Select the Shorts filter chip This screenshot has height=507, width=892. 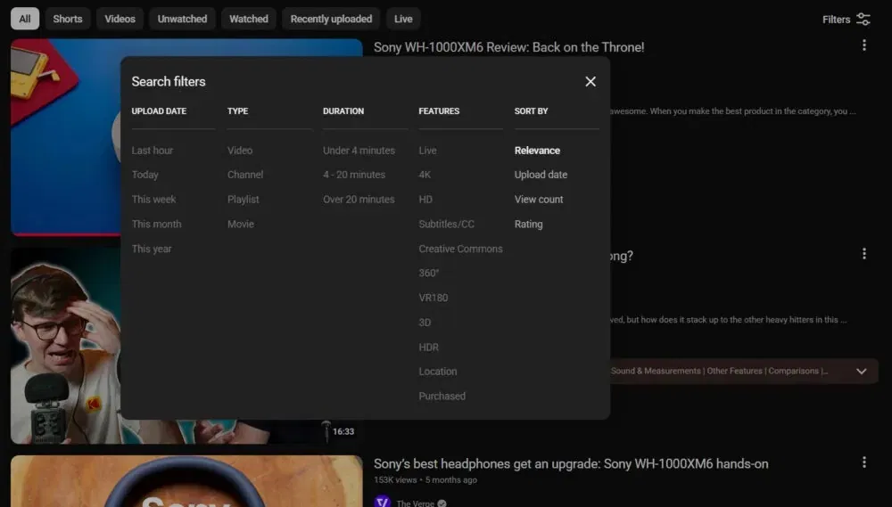tap(68, 19)
